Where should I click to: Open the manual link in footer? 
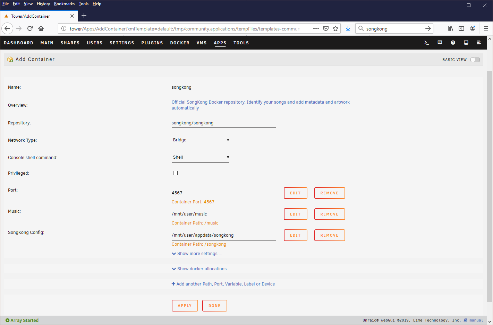pos(474,320)
